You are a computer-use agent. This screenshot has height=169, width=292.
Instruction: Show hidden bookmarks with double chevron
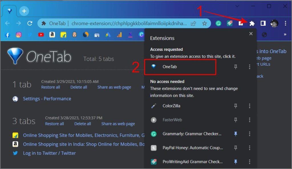285,35
